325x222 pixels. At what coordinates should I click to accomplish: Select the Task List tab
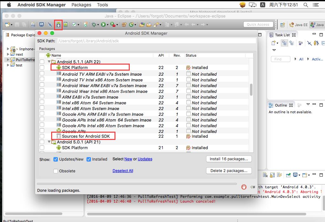(282, 35)
